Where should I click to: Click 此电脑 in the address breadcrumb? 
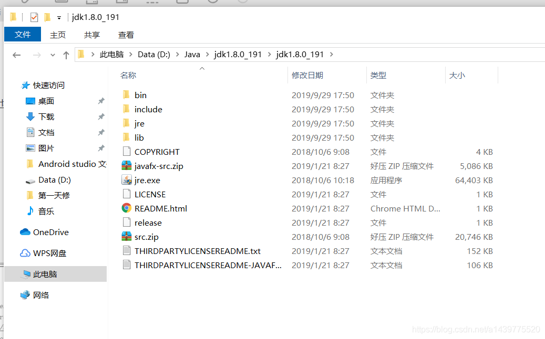point(111,55)
